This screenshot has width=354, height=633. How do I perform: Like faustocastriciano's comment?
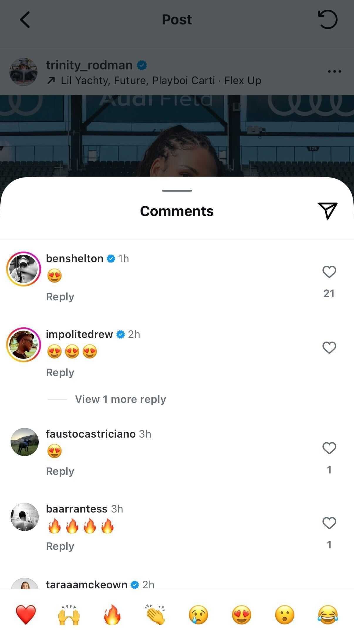(329, 448)
